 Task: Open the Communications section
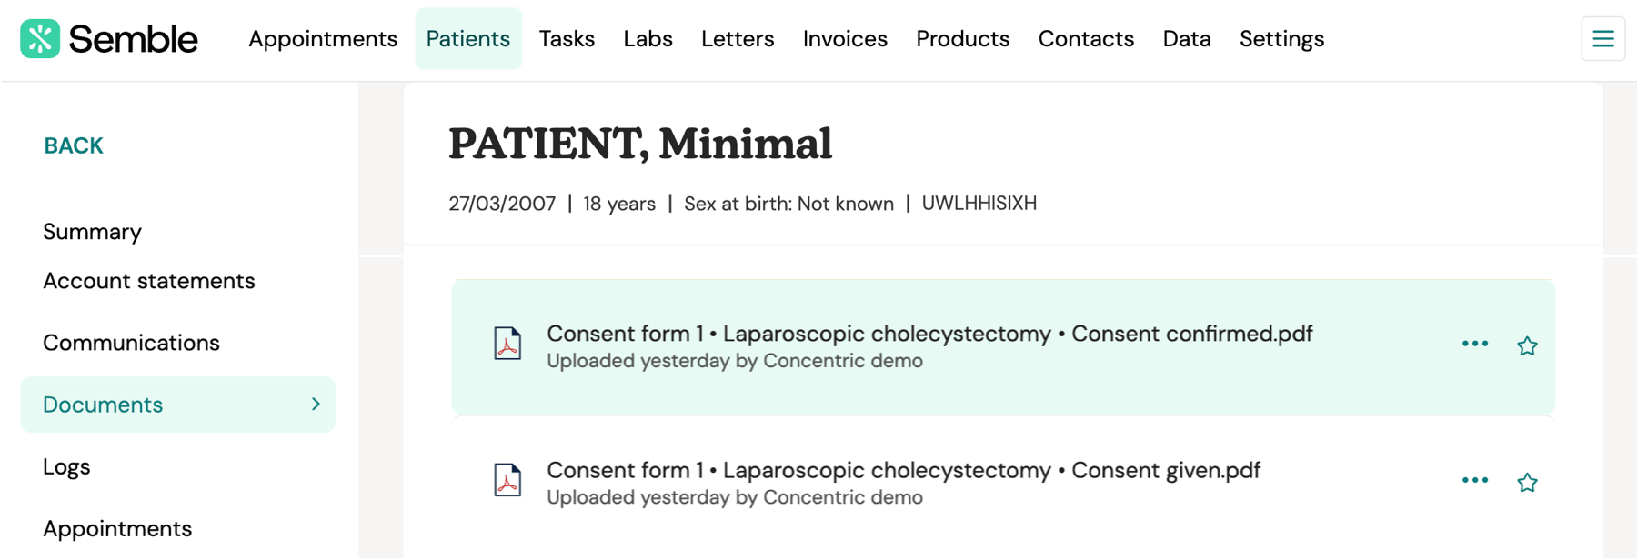click(131, 343)
